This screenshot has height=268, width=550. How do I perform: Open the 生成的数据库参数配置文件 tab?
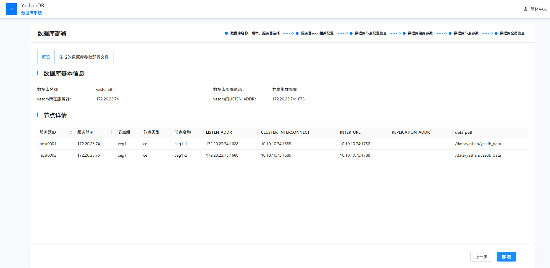84,57
